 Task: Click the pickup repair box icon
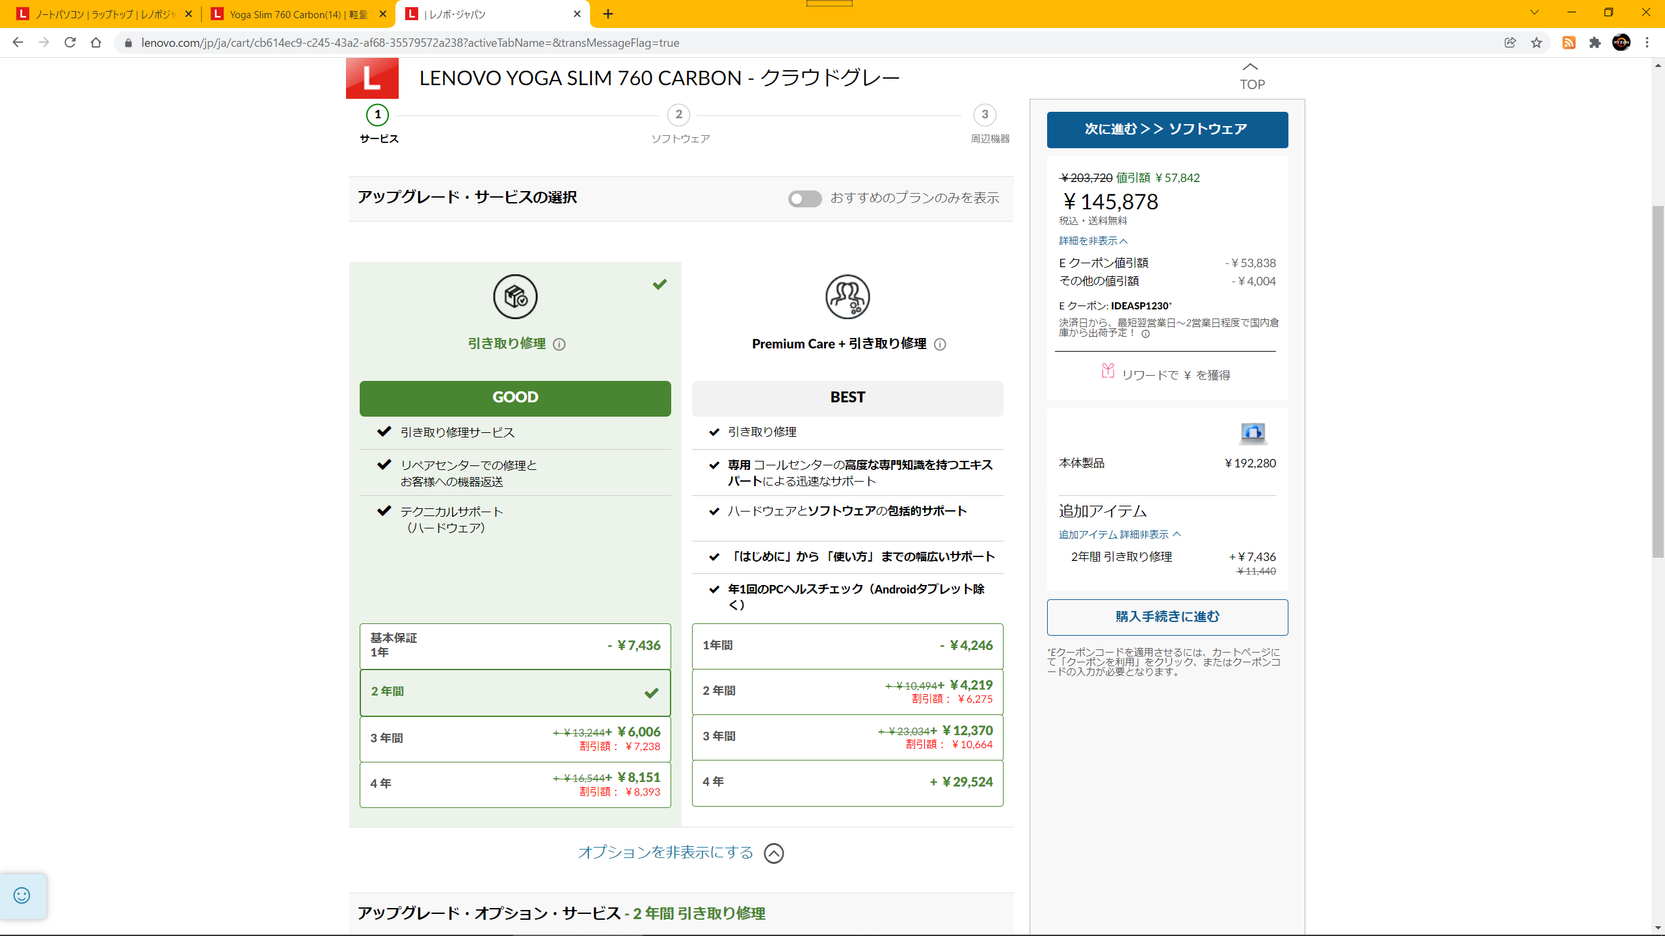tap(515, 297)
